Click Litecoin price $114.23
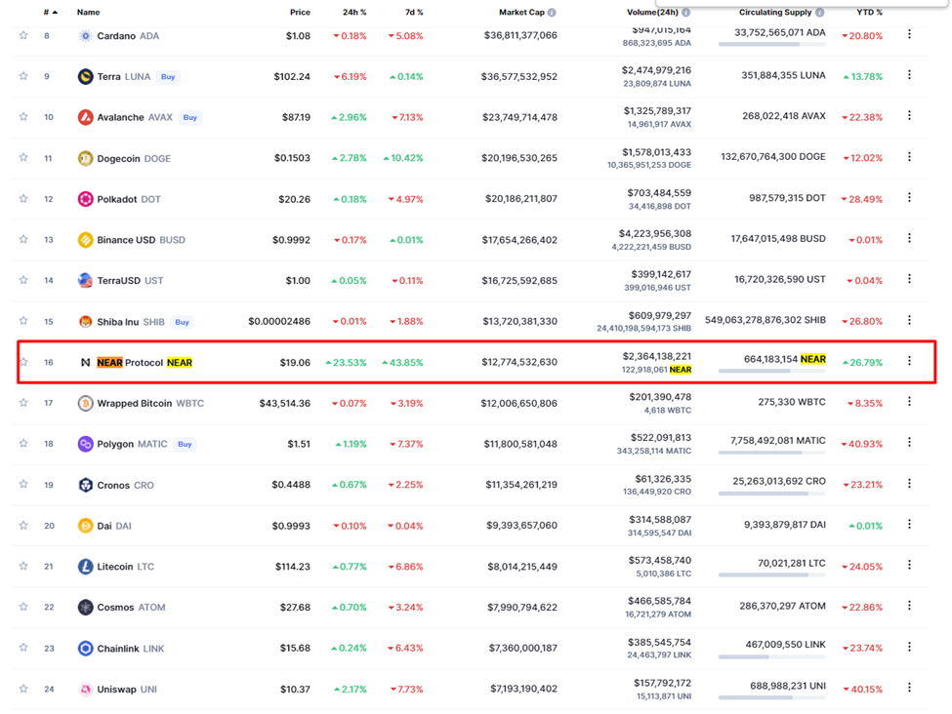Screen dimensions: 952x714 pos(293,567)
